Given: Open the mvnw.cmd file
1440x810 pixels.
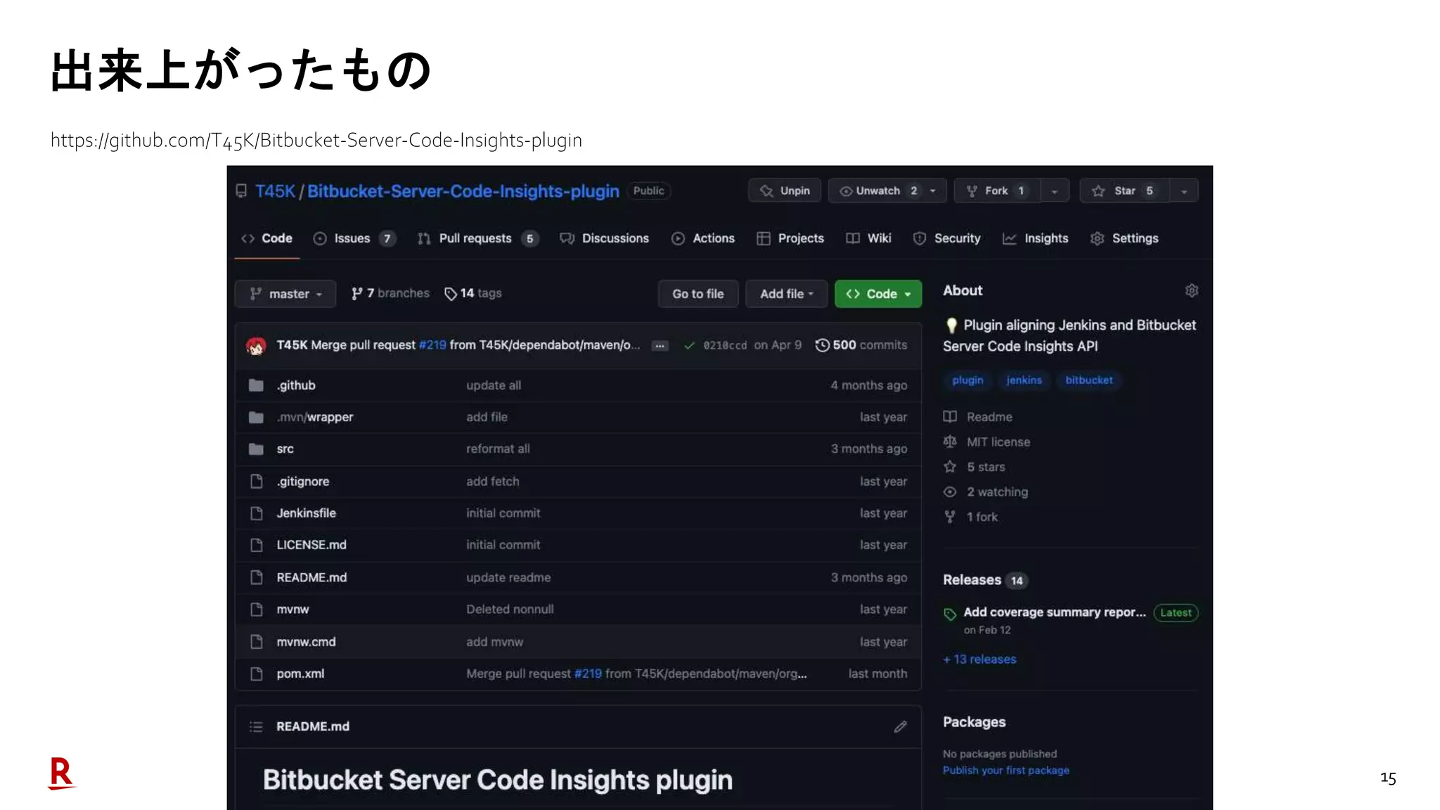Looking at the screenshot, I should [x=306, y=642].
